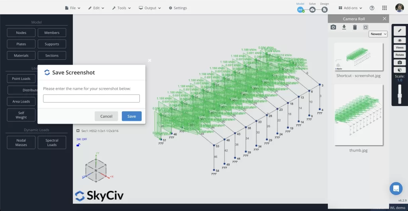
Task: Select the pencil edit tool on right toolbar
Action: point(399,31)
